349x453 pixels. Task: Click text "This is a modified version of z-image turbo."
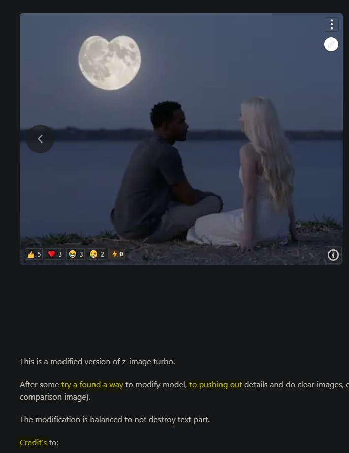(x=97, y=362)
